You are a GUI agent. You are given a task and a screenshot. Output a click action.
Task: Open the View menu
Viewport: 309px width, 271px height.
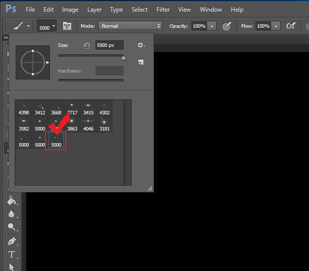[184, 10]
